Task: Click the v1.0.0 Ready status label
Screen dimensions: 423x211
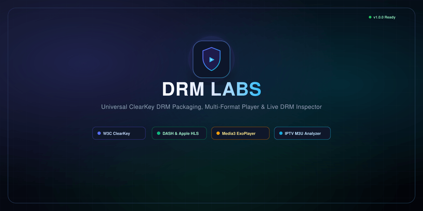Action: [x=384, y=17]
